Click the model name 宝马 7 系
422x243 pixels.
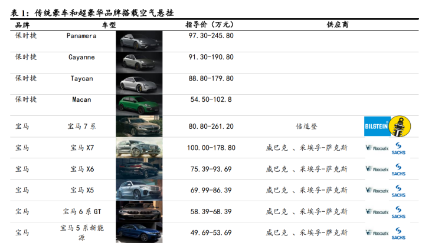click(81, 126)
